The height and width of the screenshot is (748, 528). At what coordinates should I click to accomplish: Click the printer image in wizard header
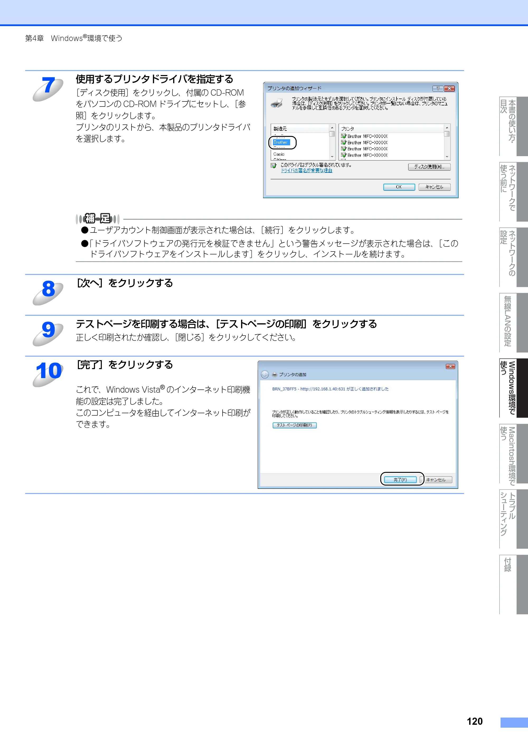click(276, 103)
